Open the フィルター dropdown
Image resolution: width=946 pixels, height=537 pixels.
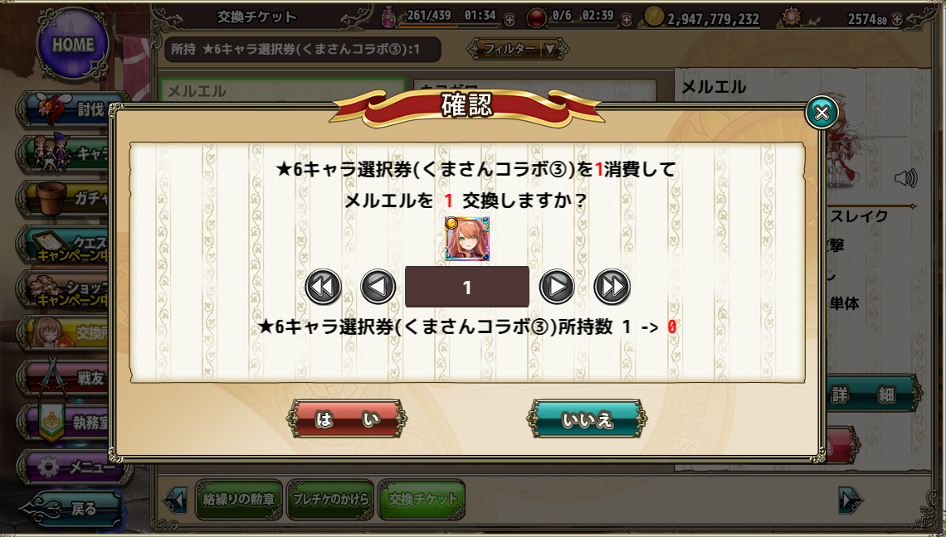(x=518, y=50)
